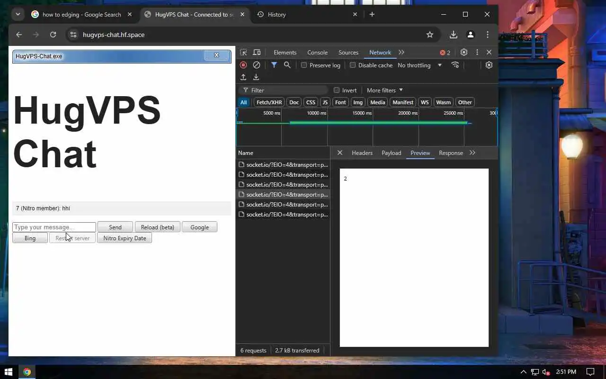606x379 pixels.
Task: Open network search magnifier
Action: point(287,65)
